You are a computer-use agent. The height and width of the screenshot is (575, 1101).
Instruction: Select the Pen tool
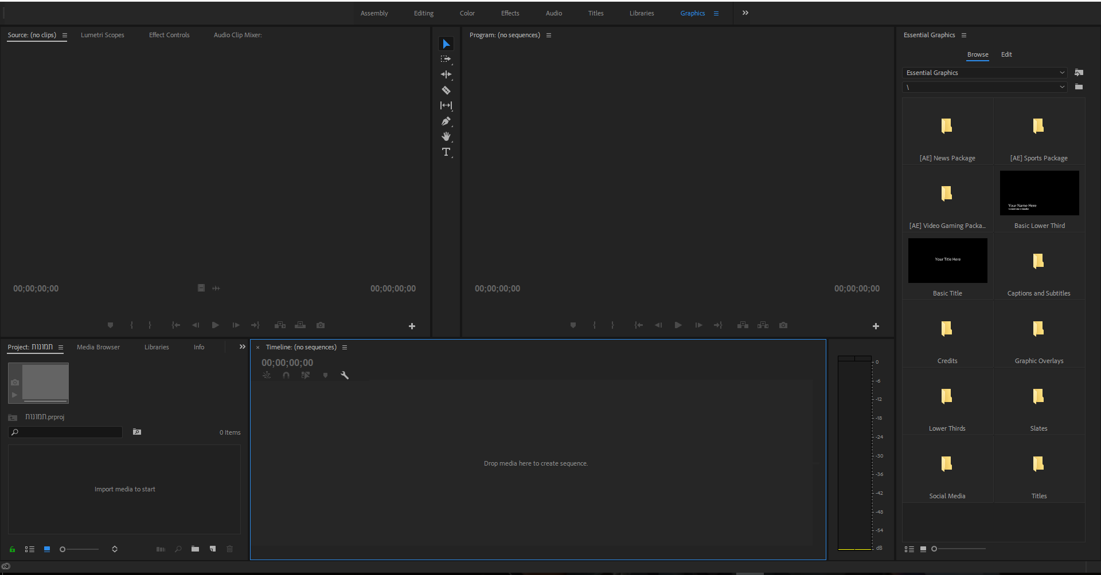tap(446, 121)
